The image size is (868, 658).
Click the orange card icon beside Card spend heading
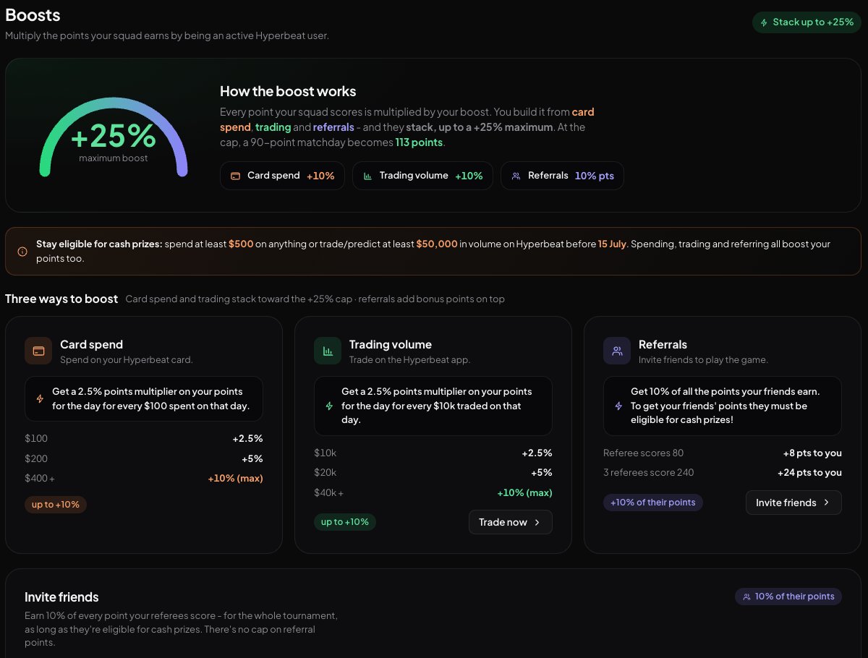(x=38, y=351)
